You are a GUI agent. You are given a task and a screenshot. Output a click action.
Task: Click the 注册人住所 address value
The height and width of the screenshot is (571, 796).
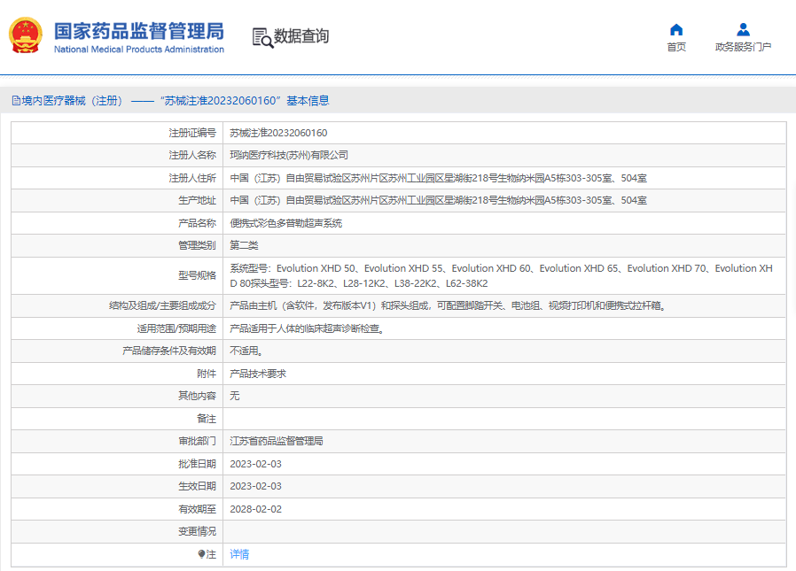pyautogui.click(x=438, y=178)
